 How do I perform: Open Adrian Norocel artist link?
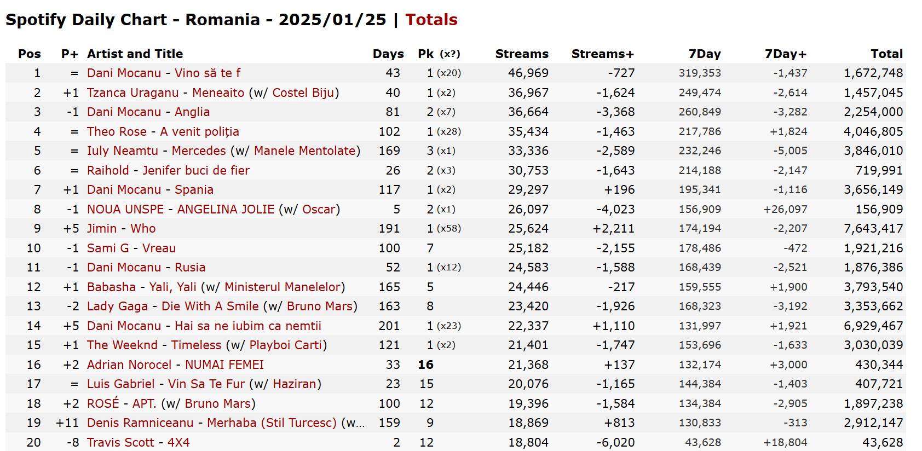point(129,365)
